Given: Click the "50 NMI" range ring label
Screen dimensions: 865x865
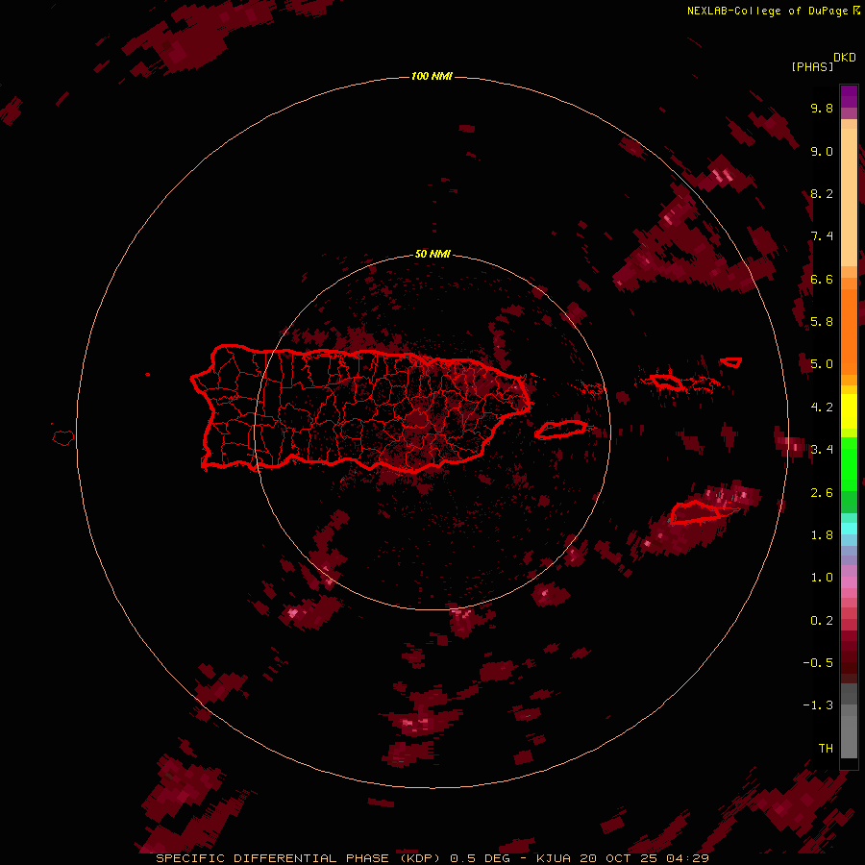Looking at the screenshot, I should click(432, 254).
